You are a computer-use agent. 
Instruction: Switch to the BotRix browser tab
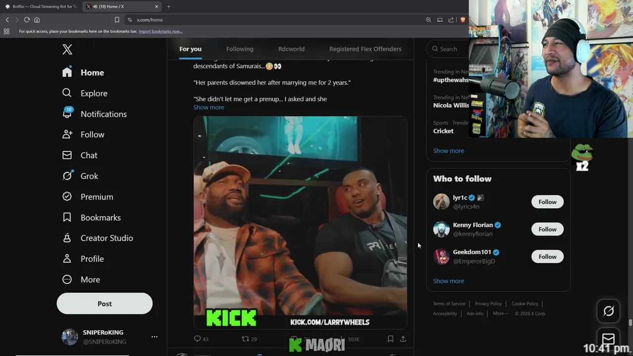click(41, 6)
